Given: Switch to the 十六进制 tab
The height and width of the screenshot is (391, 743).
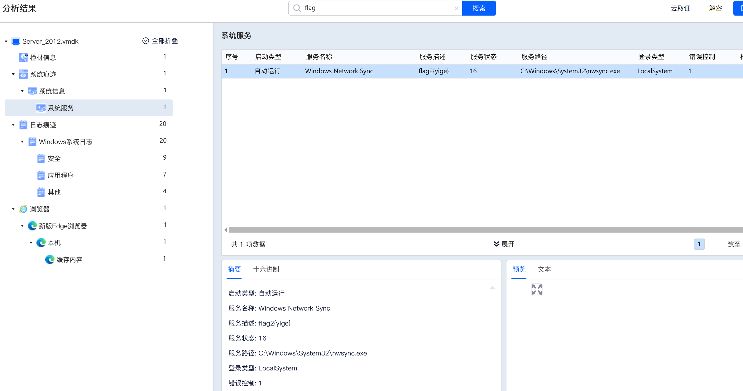Looking at the screenshot, I should tap(266, 269).
